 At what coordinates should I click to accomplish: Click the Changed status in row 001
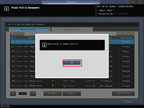click(x=126, y=42)
